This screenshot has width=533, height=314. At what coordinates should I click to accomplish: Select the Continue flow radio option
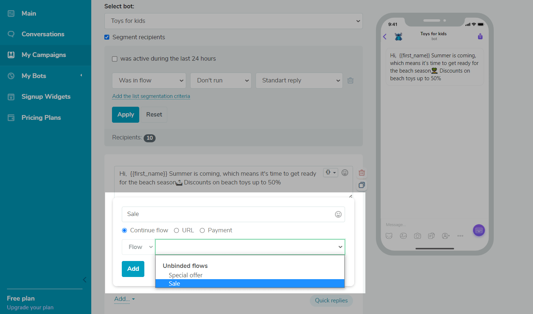(125, 231)
